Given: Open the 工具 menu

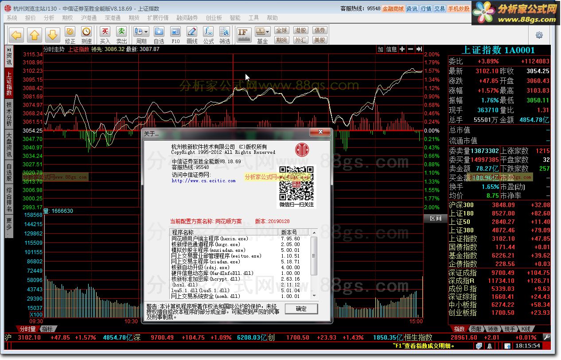Looking at the screenshot, I should click(x=253, y=18).
